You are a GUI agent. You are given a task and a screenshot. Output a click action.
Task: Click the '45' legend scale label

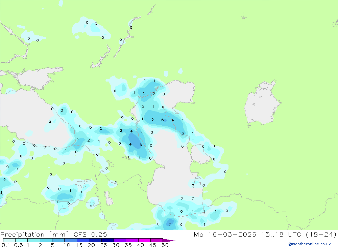click(x=153, y=245)
